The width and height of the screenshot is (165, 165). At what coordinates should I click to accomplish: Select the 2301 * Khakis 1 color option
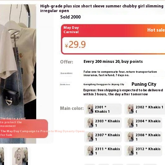click(x=103, y=109)
